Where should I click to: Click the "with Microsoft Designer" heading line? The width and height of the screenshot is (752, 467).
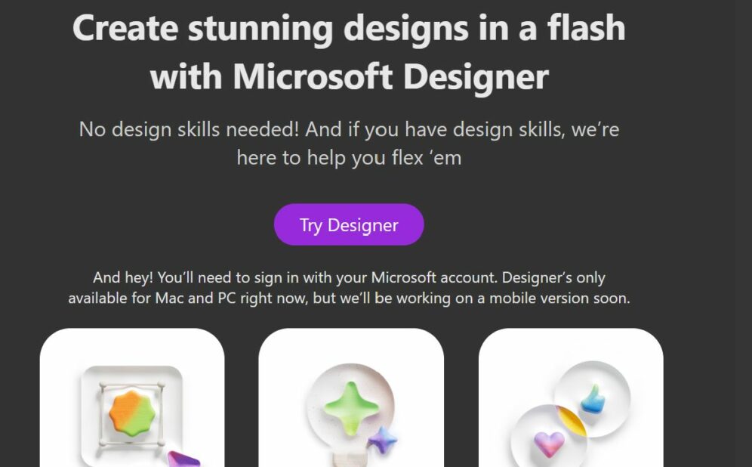point(349,76)
